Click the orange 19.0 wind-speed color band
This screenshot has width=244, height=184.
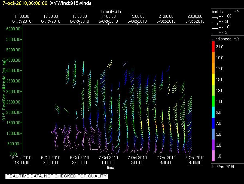click(x=213, y=58)
